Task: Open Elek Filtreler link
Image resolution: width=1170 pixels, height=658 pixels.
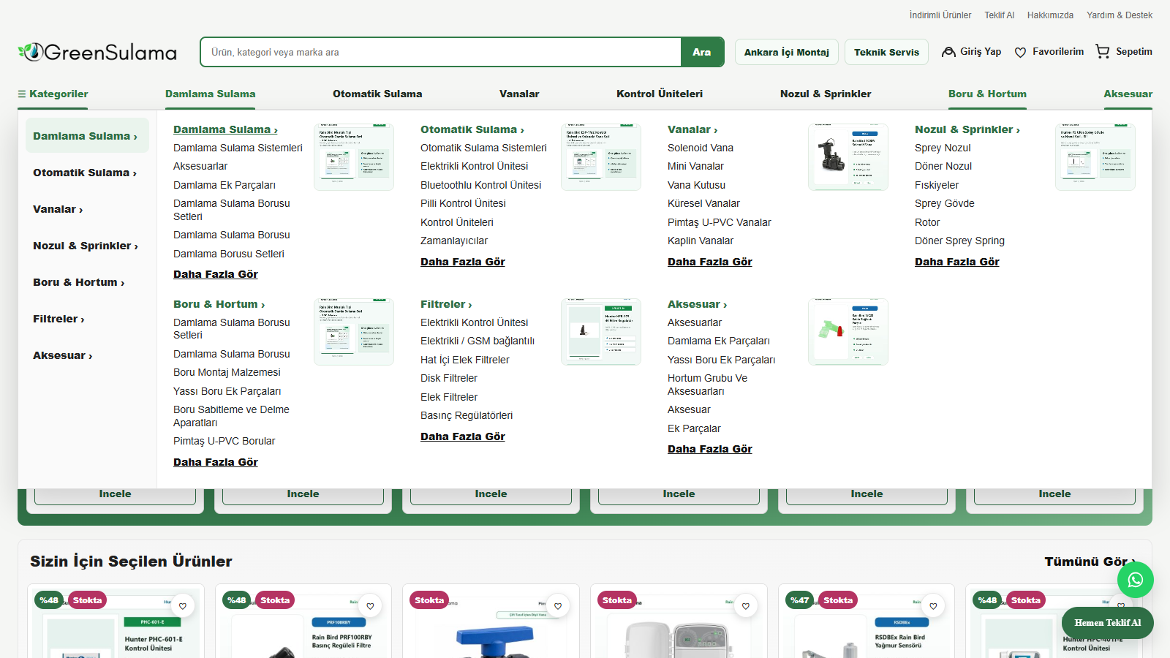Action: pos(449,397)
